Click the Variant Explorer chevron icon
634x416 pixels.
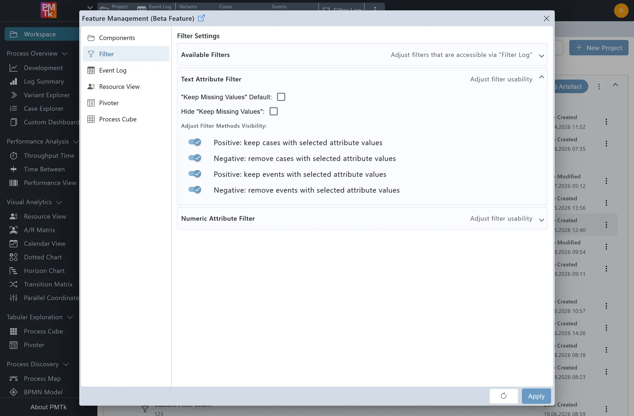[x=13, y=95]
